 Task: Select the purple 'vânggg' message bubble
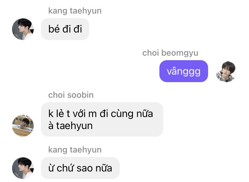point(184,71)
